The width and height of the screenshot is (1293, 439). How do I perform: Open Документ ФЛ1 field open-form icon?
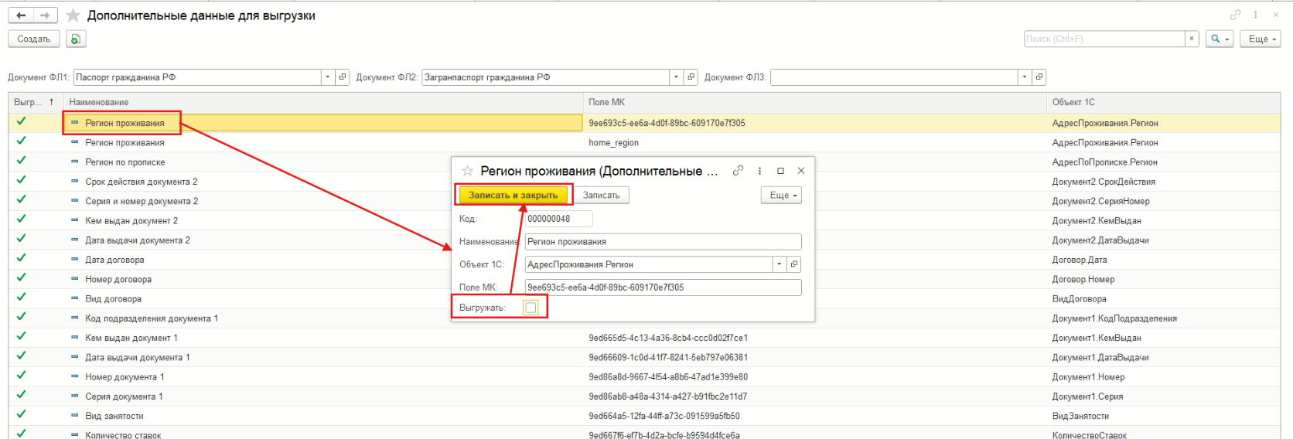coord(343,77)
